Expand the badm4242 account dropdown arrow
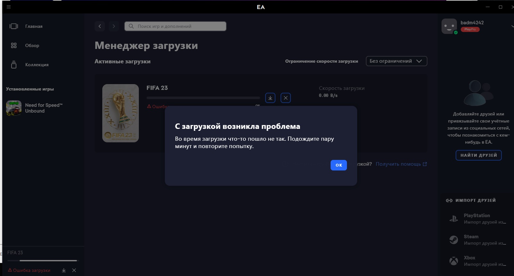The image size is (514, 276). click(x=512, y=26)
